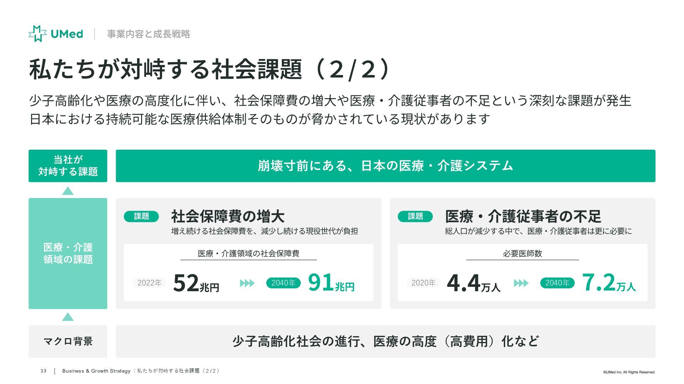Click the triple arrow between 52兆円 and 2040年

click(247, 283)
